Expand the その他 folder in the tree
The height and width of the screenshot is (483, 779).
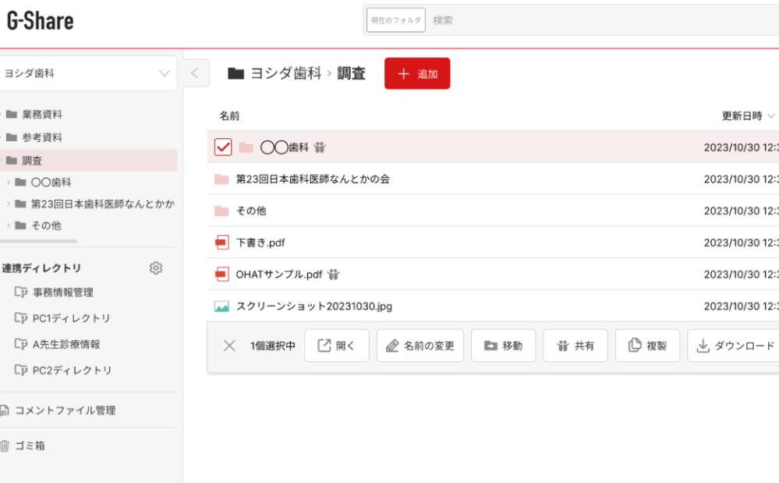point(9,226)
